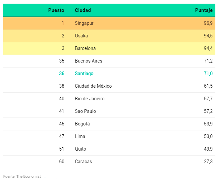This screenshot has height=188, width=220.
Task: Click the Río de Janeiro cell
Action: (89, 99)
